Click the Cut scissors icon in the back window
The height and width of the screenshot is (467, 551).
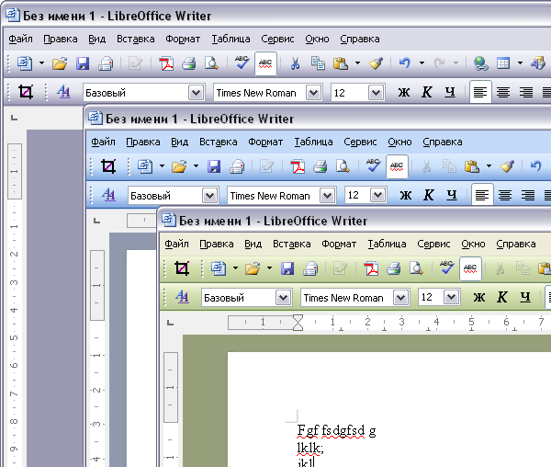click(295, 63)
